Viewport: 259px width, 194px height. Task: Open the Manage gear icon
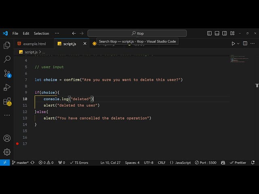tap(7, 152)
